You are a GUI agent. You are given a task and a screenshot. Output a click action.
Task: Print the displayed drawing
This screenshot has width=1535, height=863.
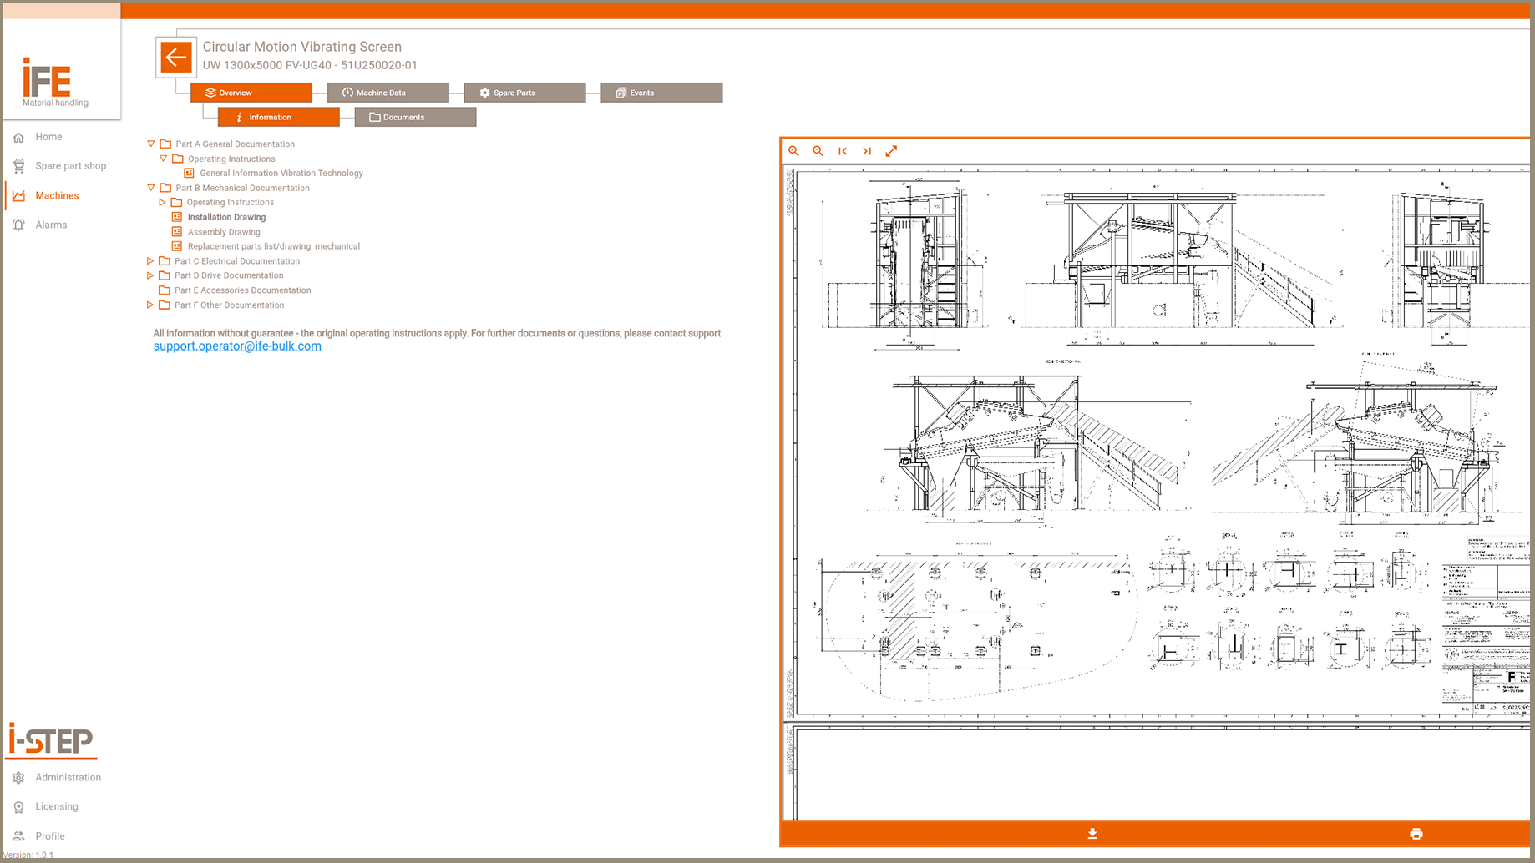tap(1416, 834)
